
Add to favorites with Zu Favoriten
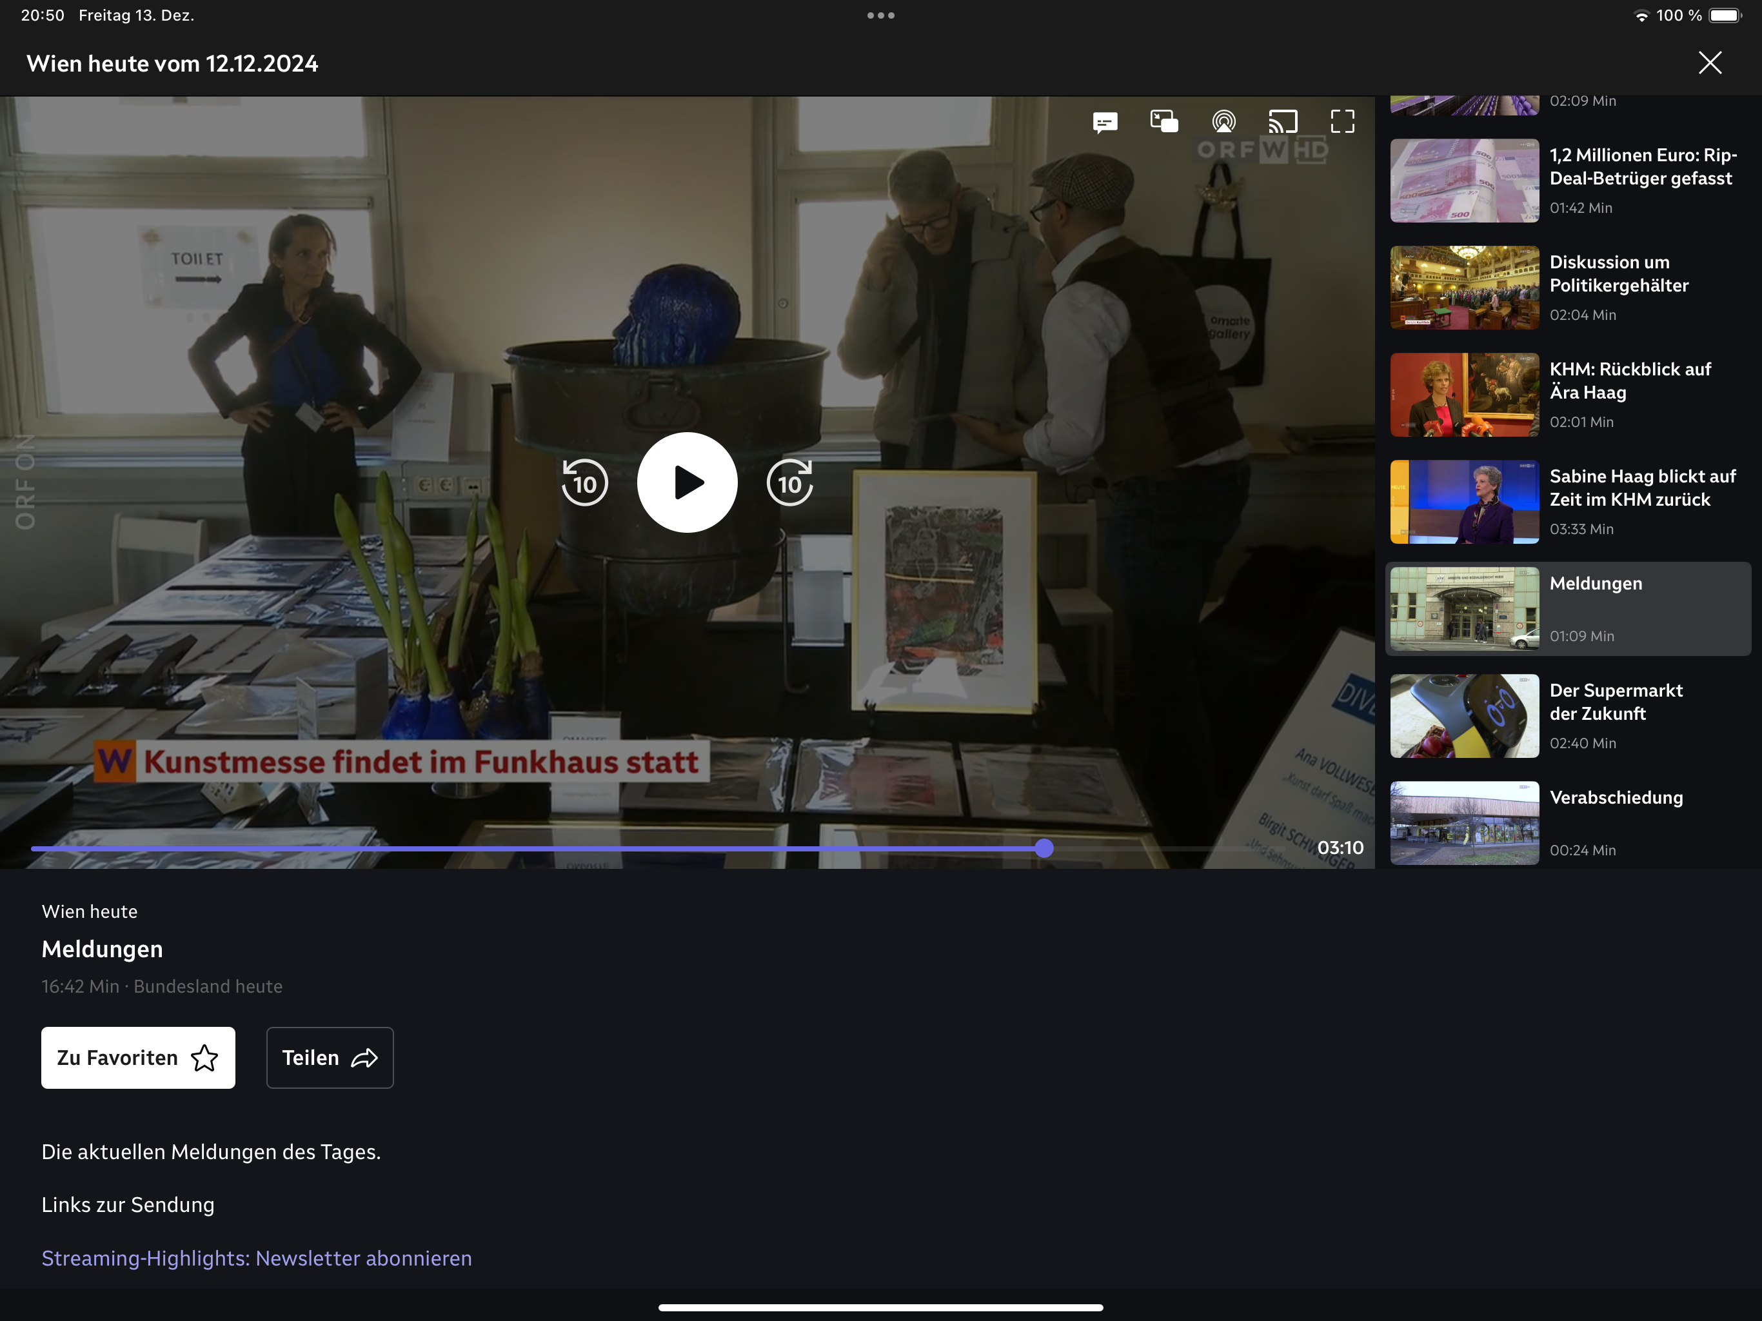[138, 1057]
